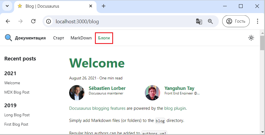
Task: Minimize the browser window
Action: [225, 6]
